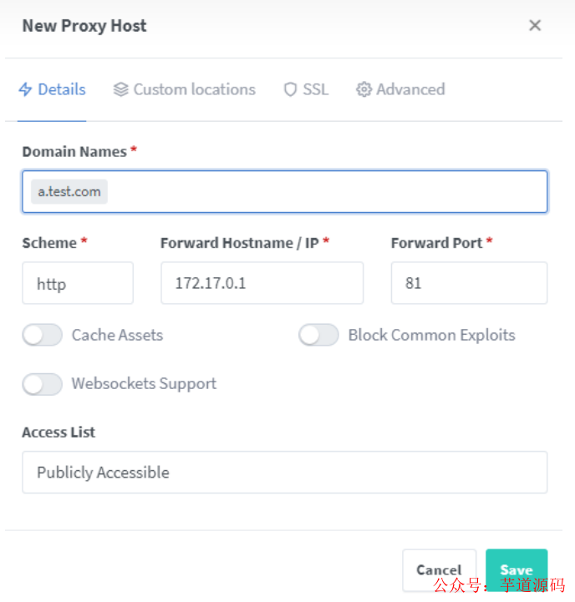Open the Custom locations tab label
This screenshot has height=602, width=575.
(x=195, y=89)
